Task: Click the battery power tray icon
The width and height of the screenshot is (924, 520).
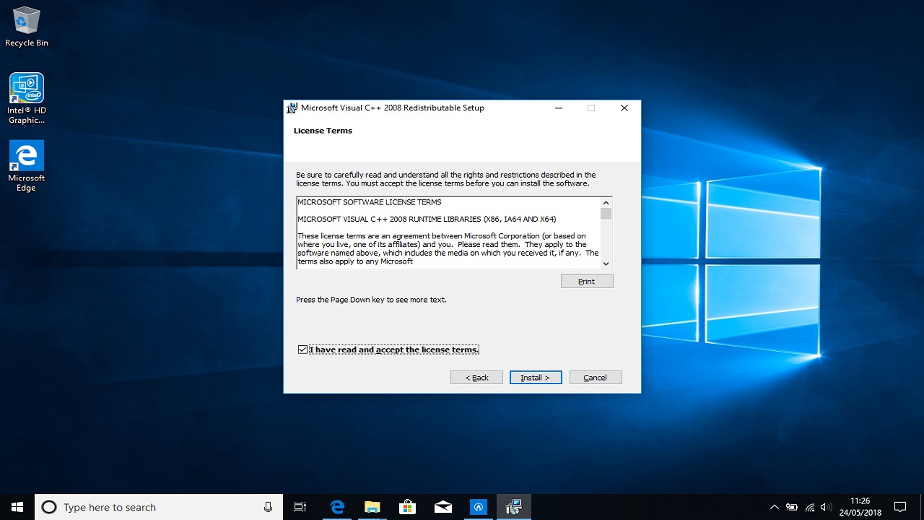Action: (x=792, y=507)
